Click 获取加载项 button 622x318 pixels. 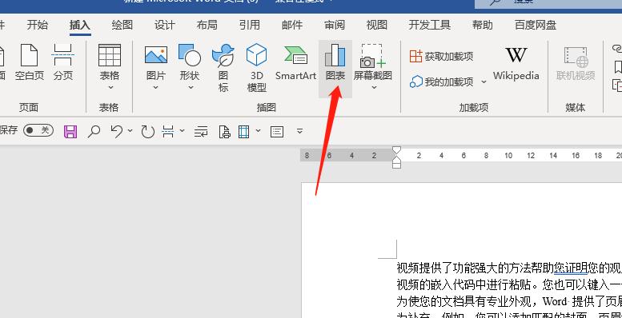pos(442,56)
